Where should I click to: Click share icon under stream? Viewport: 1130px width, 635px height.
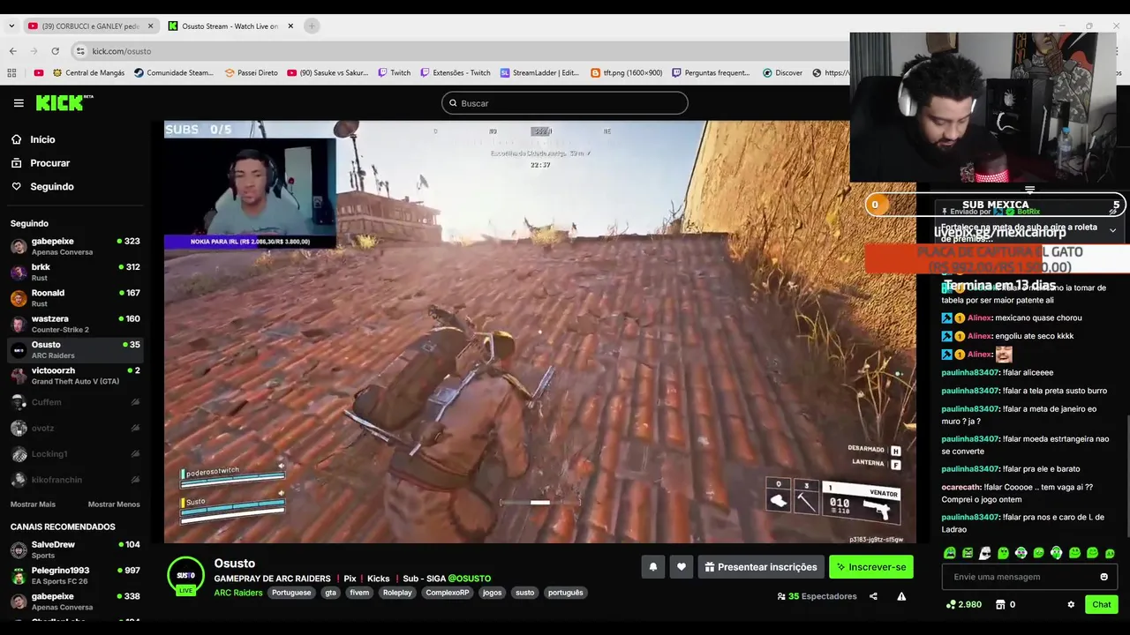click(873, 596)
